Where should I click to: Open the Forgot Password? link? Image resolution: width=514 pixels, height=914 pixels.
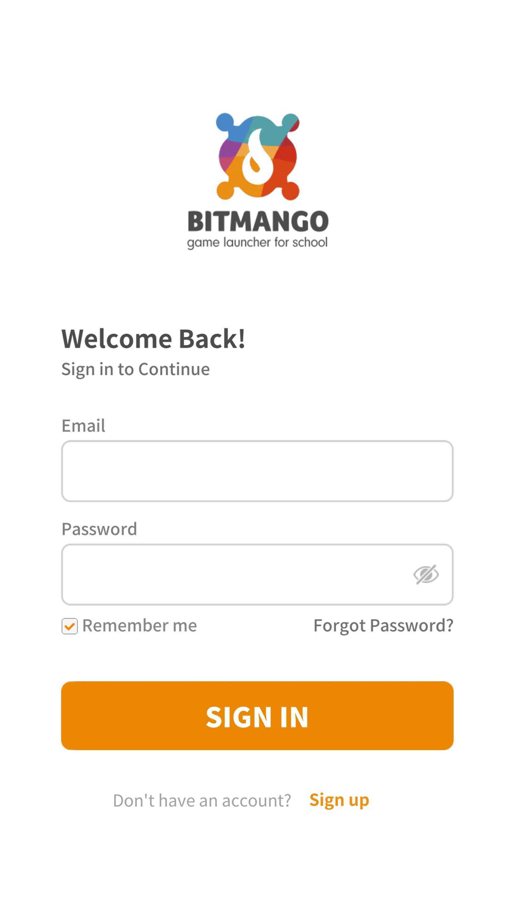click(x=383, y=626)
